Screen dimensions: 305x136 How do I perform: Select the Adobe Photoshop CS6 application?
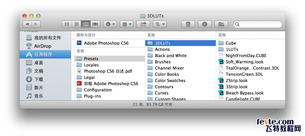[110, 43]
